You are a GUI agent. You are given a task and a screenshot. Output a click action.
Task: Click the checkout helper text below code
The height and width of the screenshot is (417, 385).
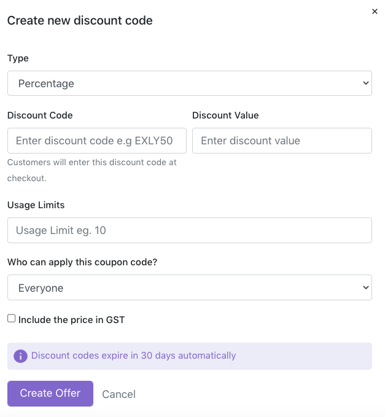click(91, 170)
